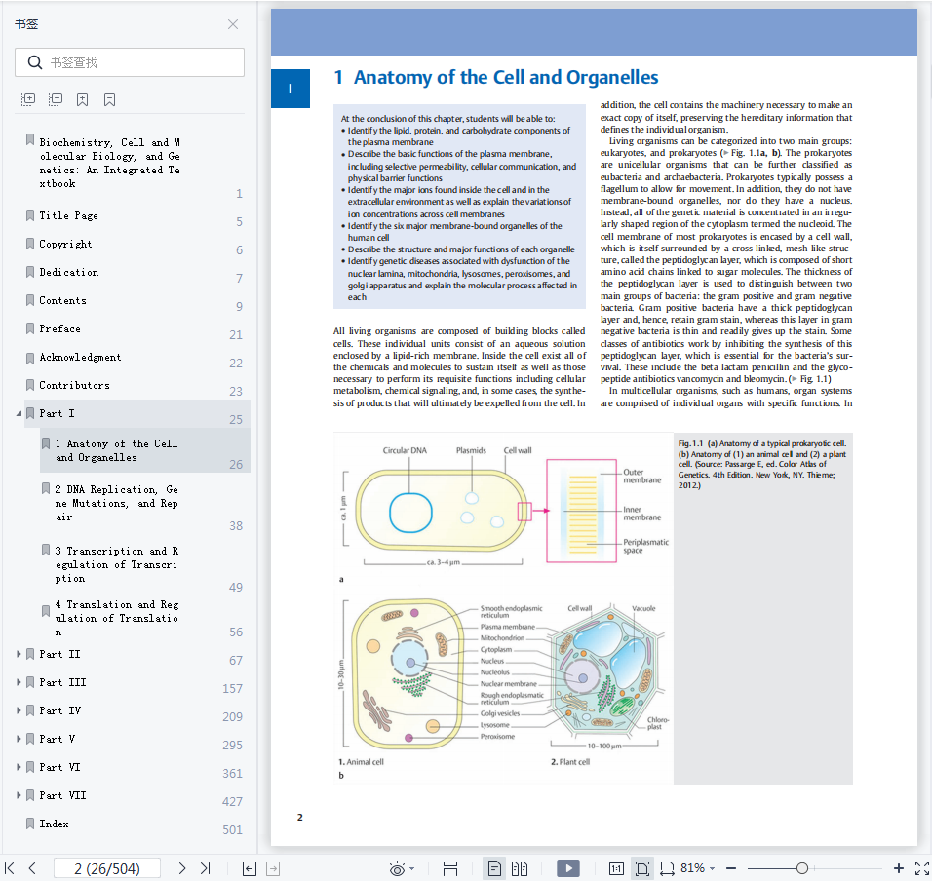The image size is (932, 881).
Task: Set zoom to actual size 1:1
Action: point(616,868)
